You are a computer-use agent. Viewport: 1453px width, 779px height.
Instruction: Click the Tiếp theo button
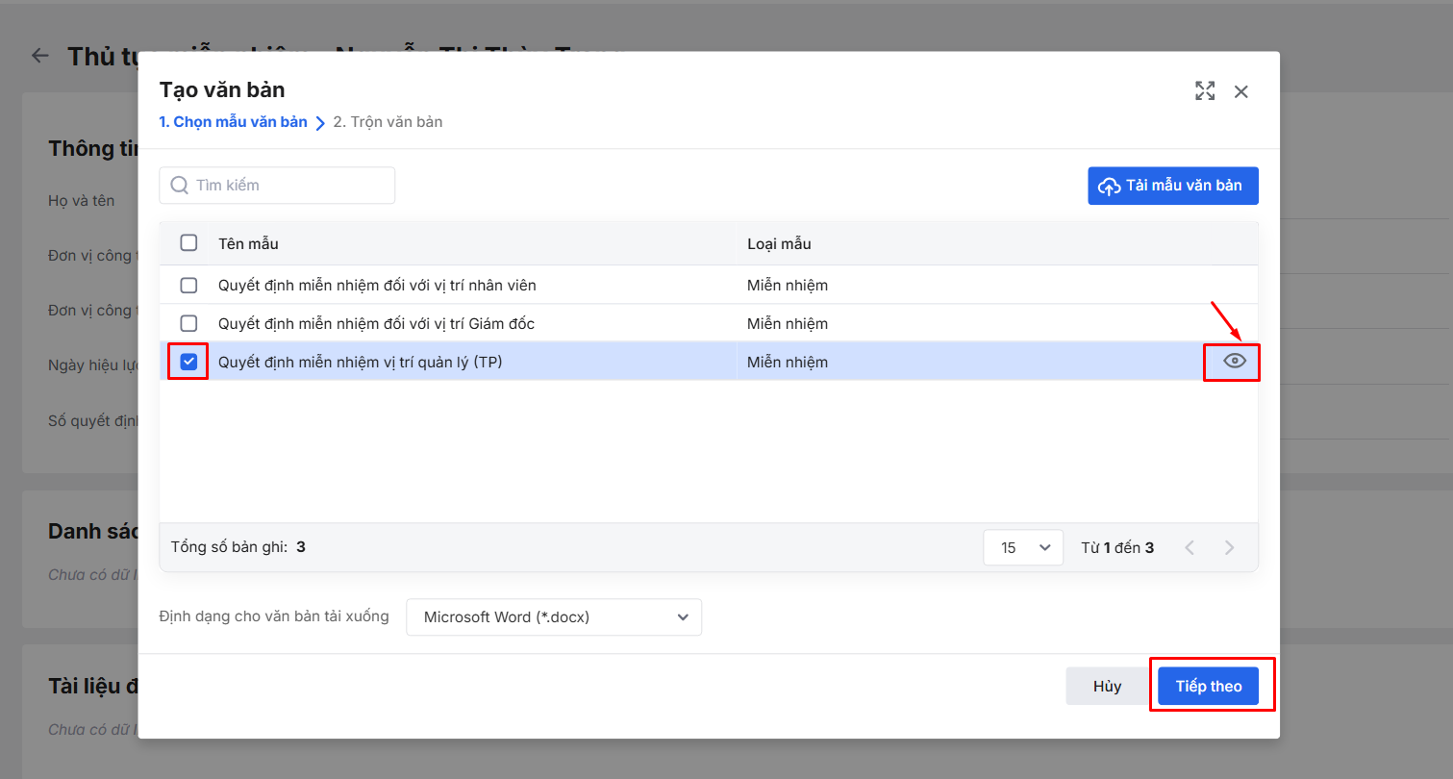[1208, 687]
